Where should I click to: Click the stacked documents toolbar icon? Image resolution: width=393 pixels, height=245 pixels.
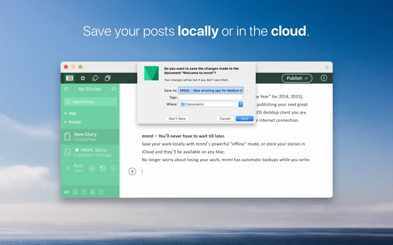pos(108,78)
